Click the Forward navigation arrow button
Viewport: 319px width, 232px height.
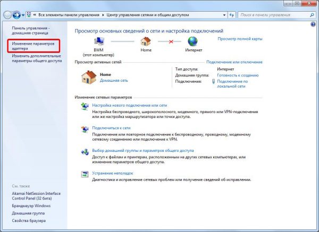(x=16, y=15)
